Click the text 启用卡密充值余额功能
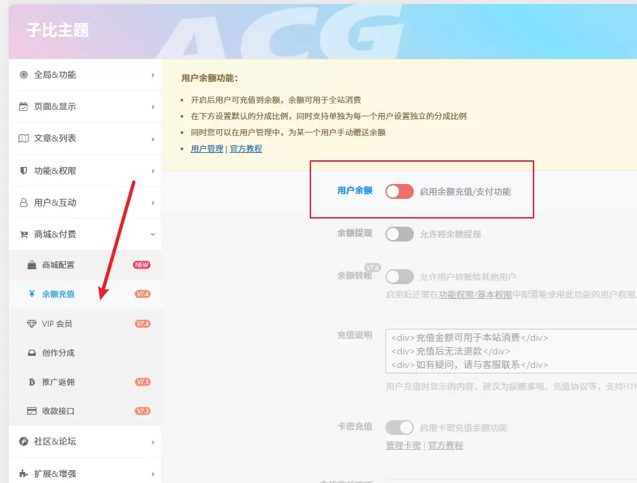This screenshot has height=483, width=637. click(463, 428)
